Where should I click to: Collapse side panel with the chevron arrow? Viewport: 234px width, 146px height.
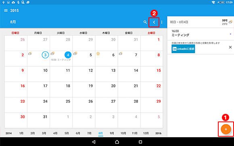click(154, 23)
